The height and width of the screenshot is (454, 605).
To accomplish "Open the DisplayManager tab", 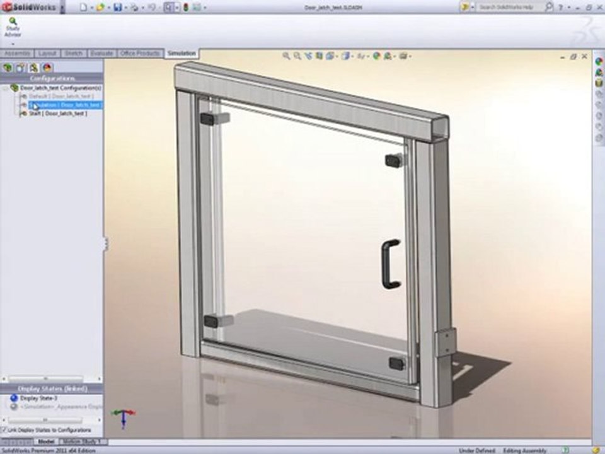I will (x=47, y=68).
